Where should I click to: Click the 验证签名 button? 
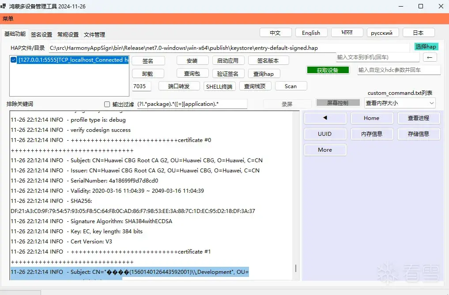(228, 74)
